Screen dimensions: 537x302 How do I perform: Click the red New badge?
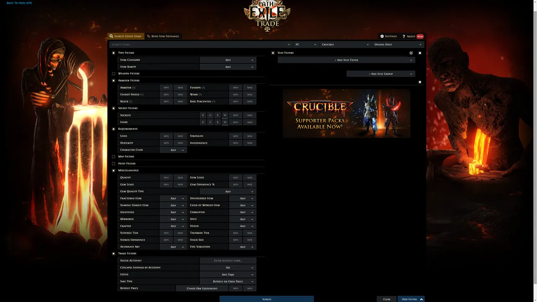click(420, 36)
